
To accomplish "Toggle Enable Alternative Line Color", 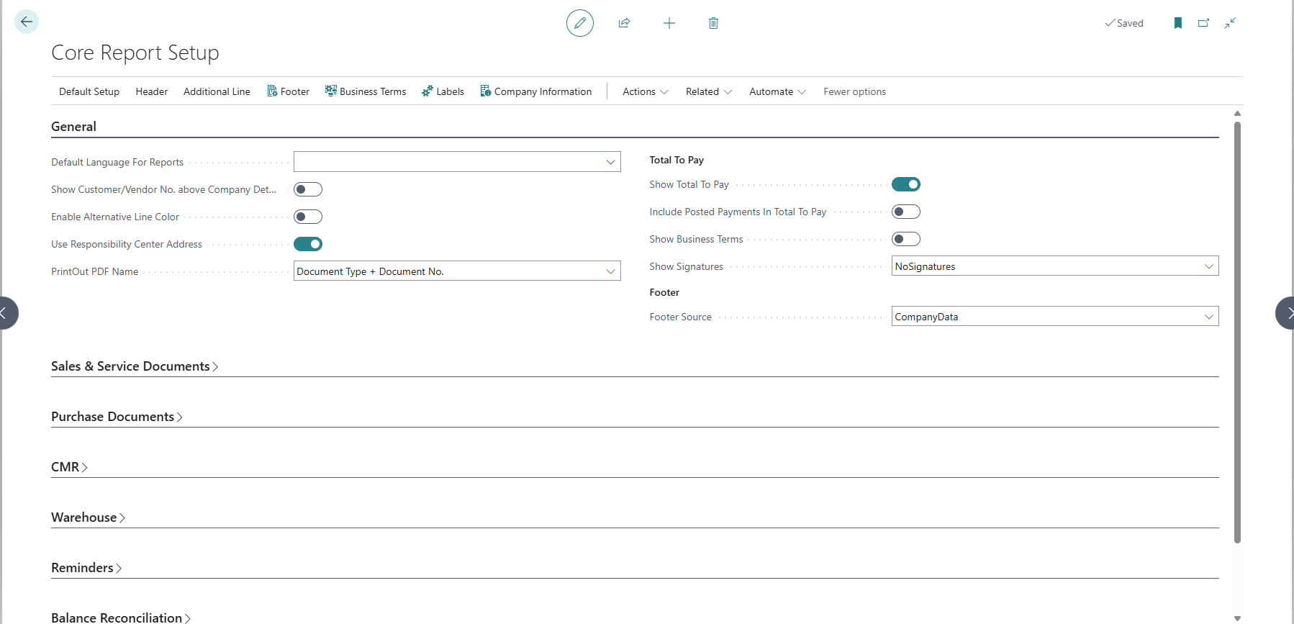I will click(308, 217).
